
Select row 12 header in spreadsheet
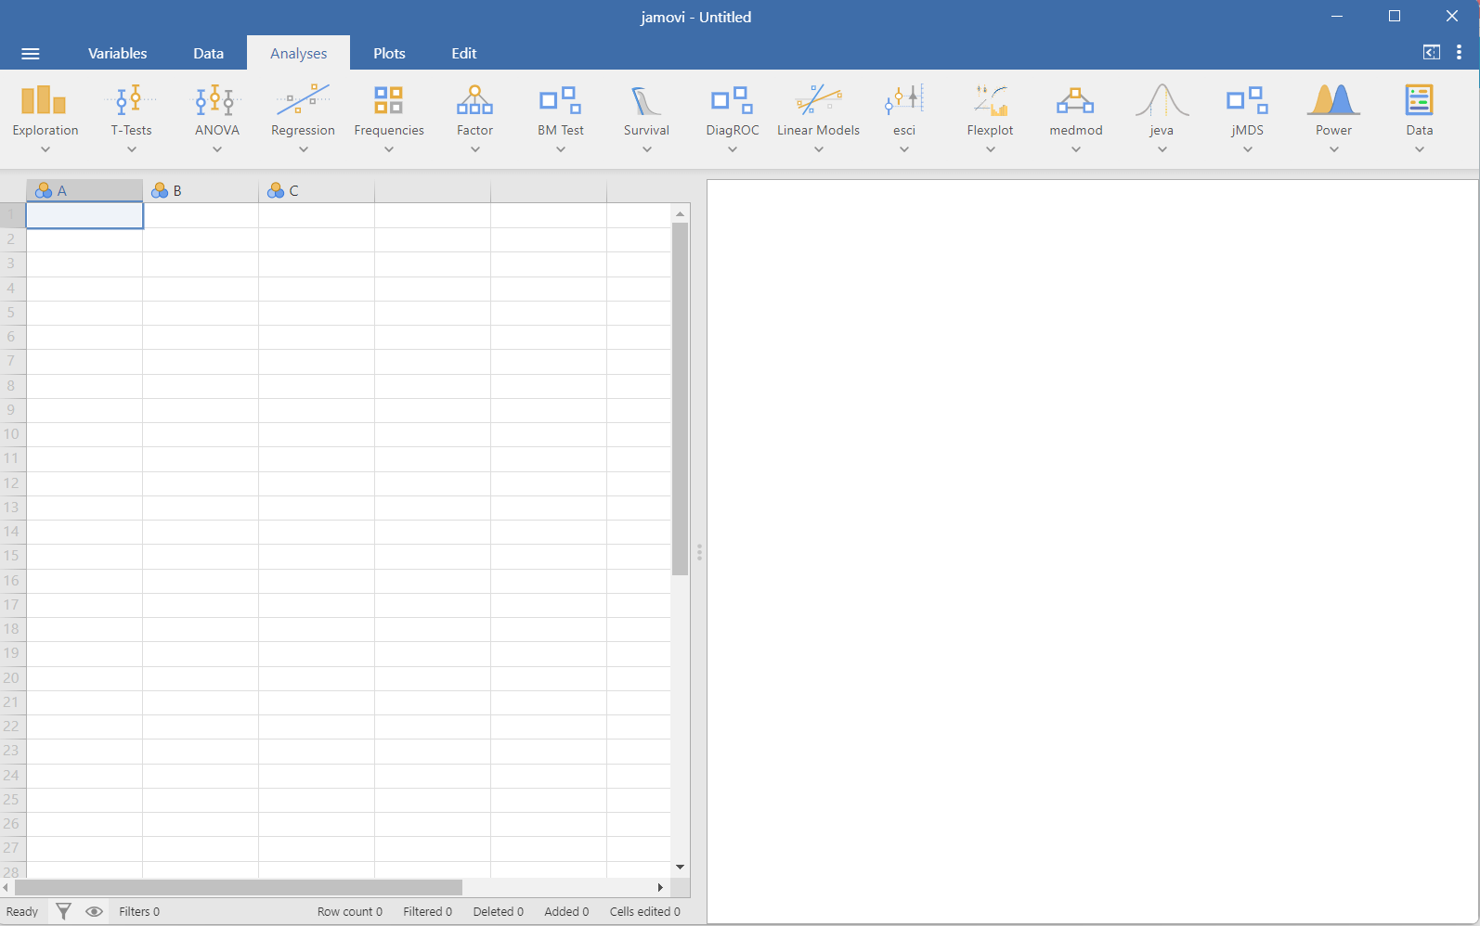12,483
